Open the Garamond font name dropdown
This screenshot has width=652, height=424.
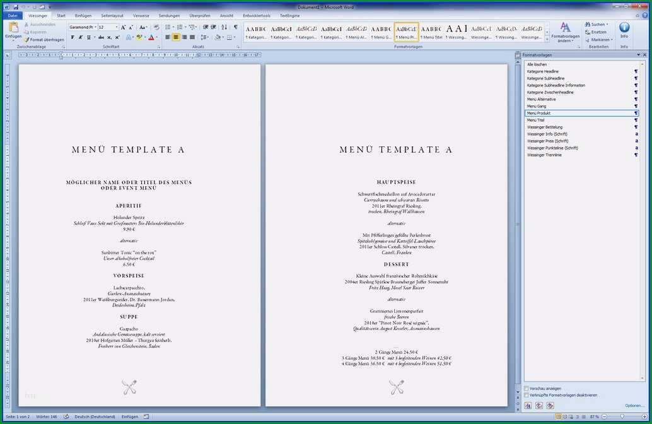pos(96,28)
